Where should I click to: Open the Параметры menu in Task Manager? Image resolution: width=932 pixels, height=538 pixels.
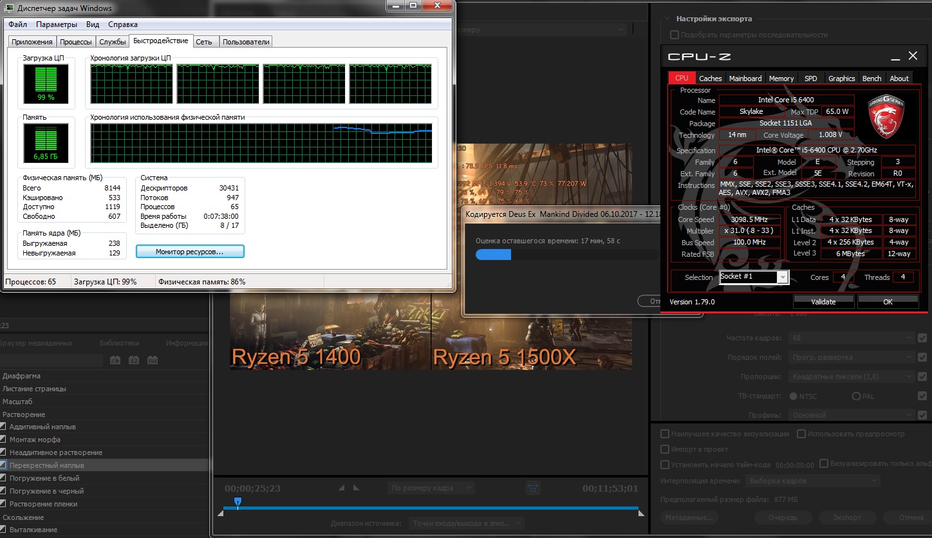click(x=57, y=24)
